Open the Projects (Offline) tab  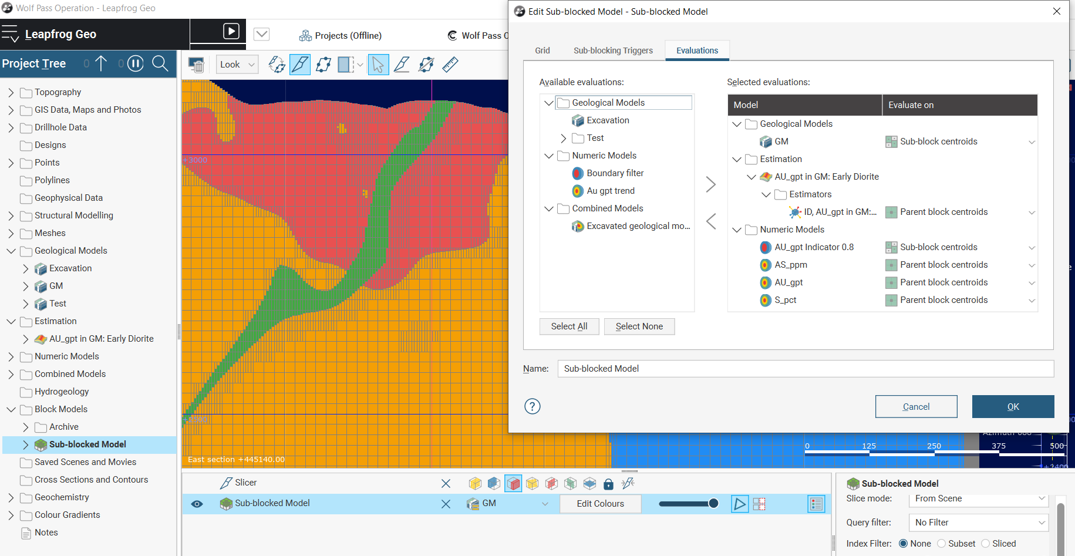(x=341, y=35)
